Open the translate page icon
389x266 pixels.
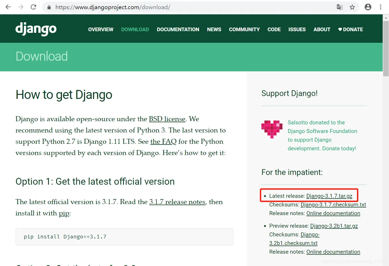pyautogui.click(x=339, y=7)
